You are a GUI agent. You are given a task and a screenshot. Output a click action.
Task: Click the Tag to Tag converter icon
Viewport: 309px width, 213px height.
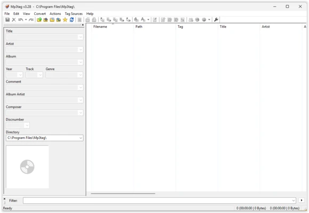click(x=128, y=20)
